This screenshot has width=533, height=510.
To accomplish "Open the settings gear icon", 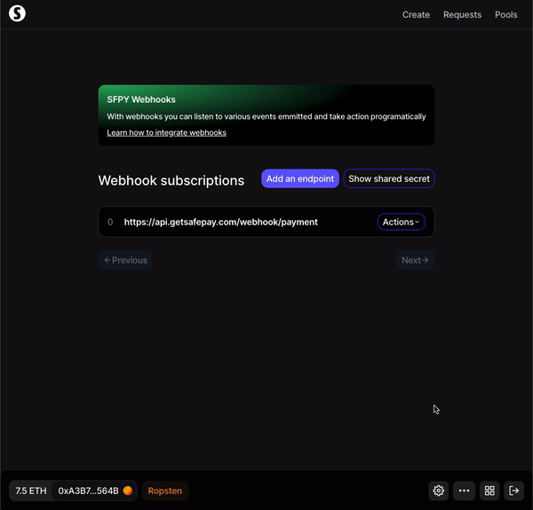I will pos(439,490).
